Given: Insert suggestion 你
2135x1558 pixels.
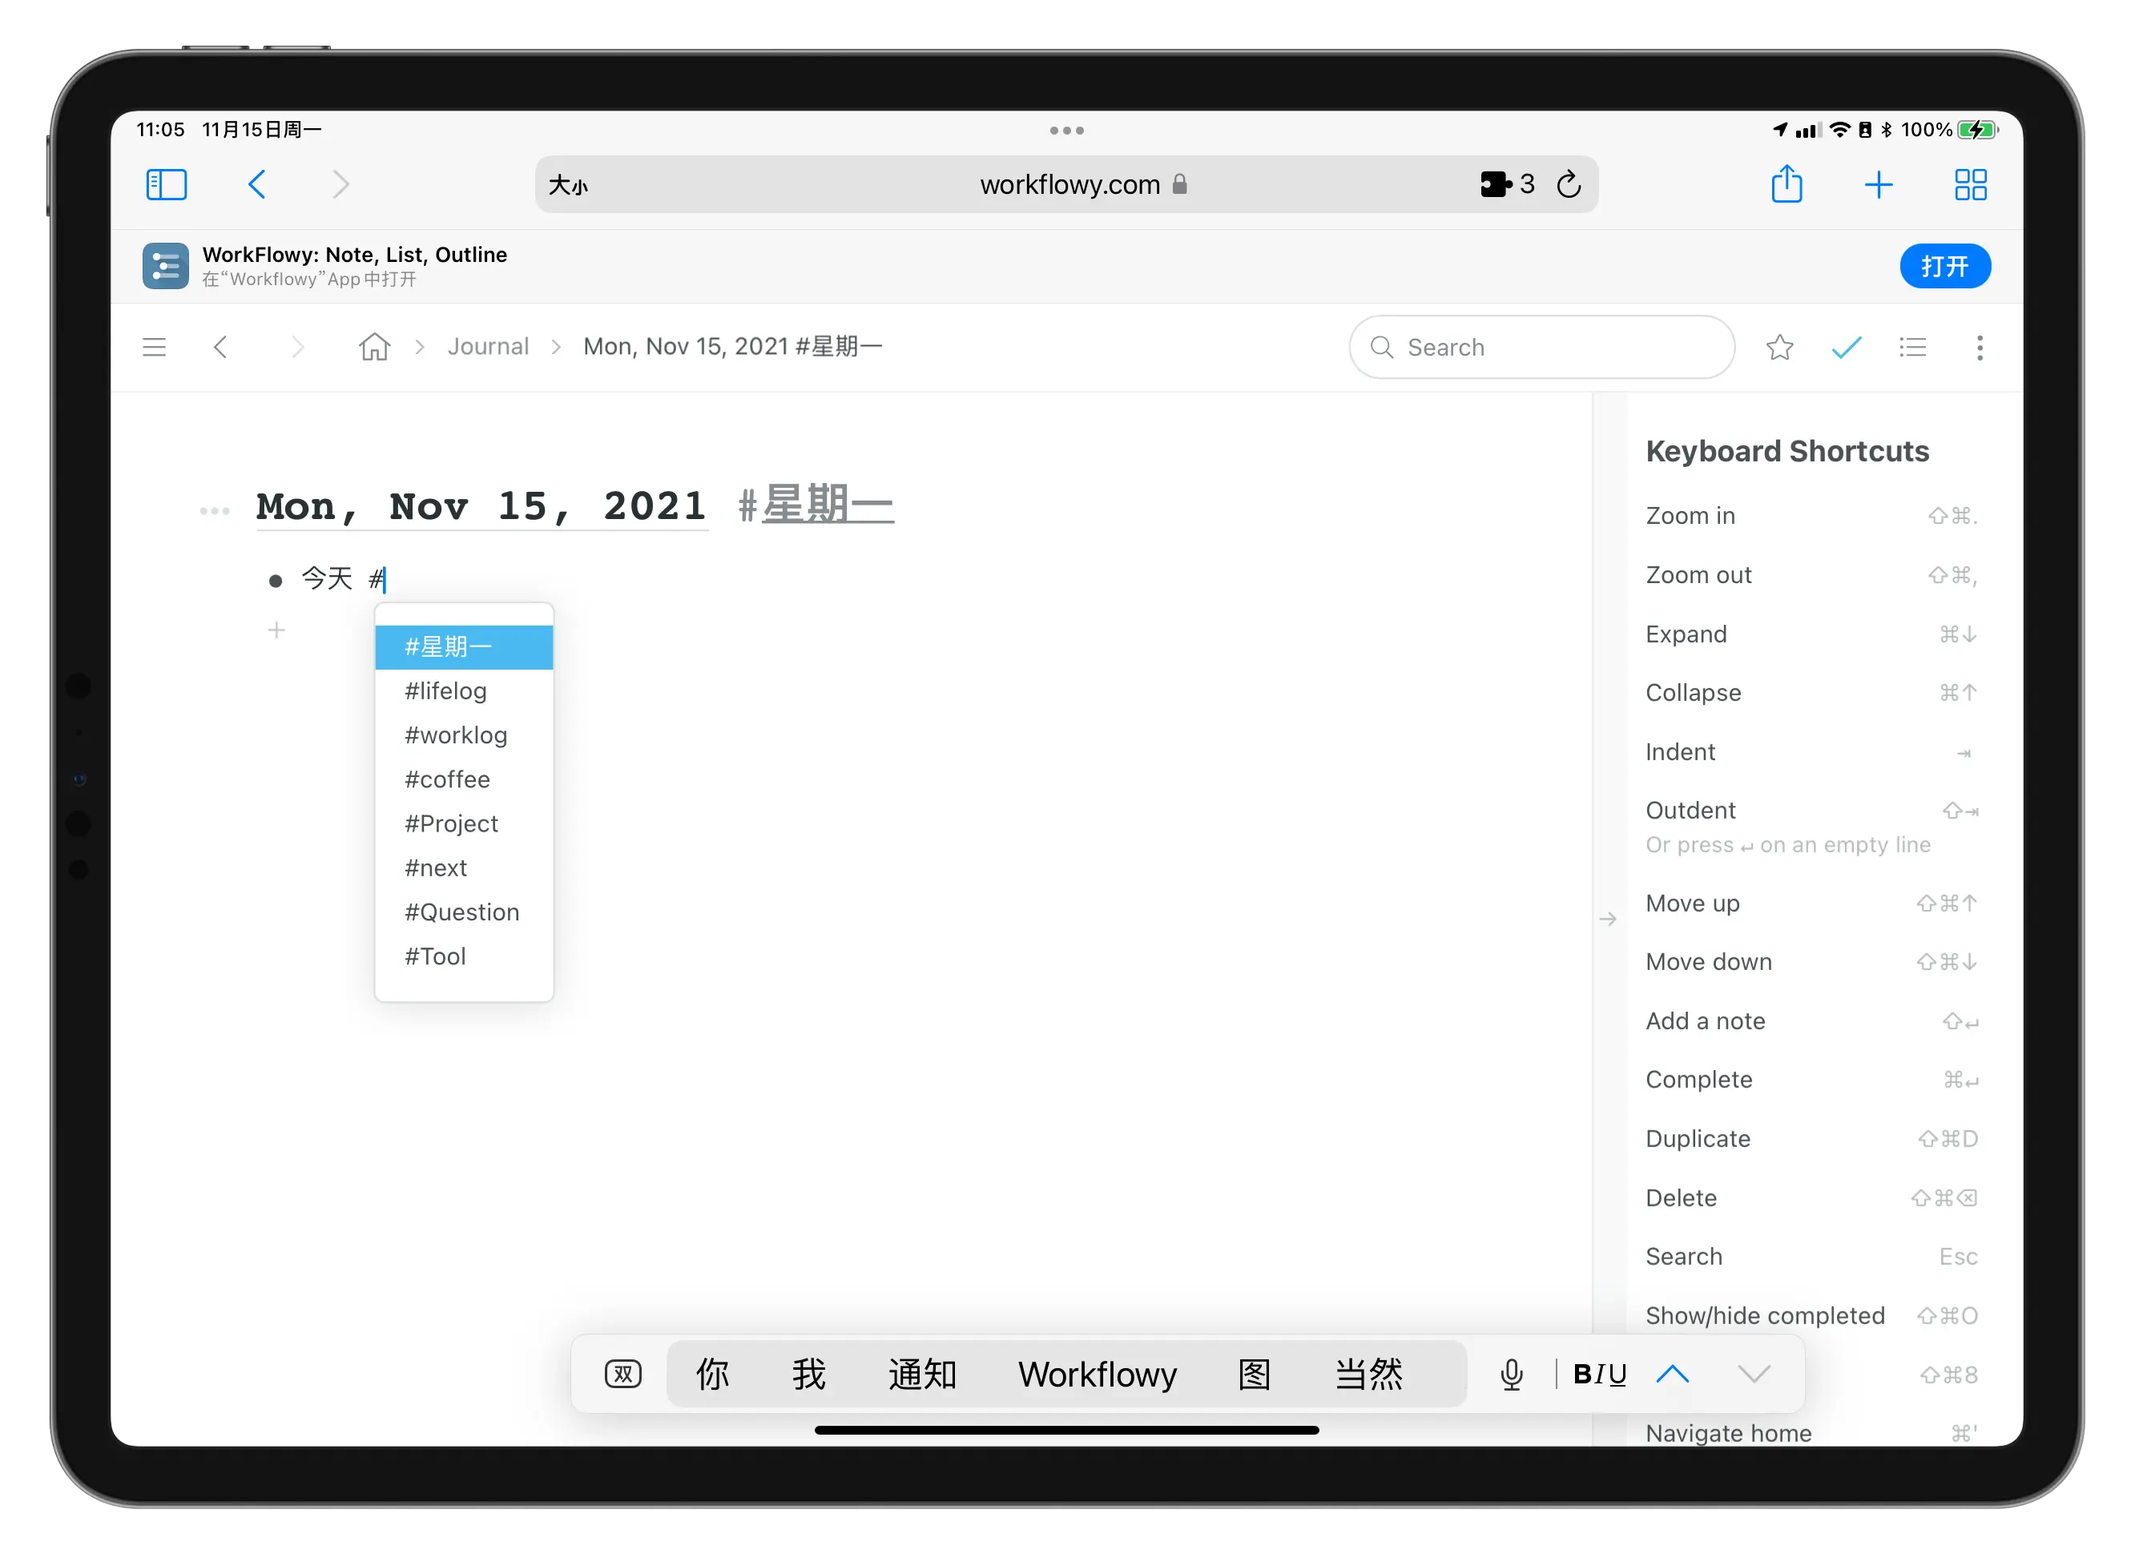Looking at the screenshot, I should [713, 1374].
